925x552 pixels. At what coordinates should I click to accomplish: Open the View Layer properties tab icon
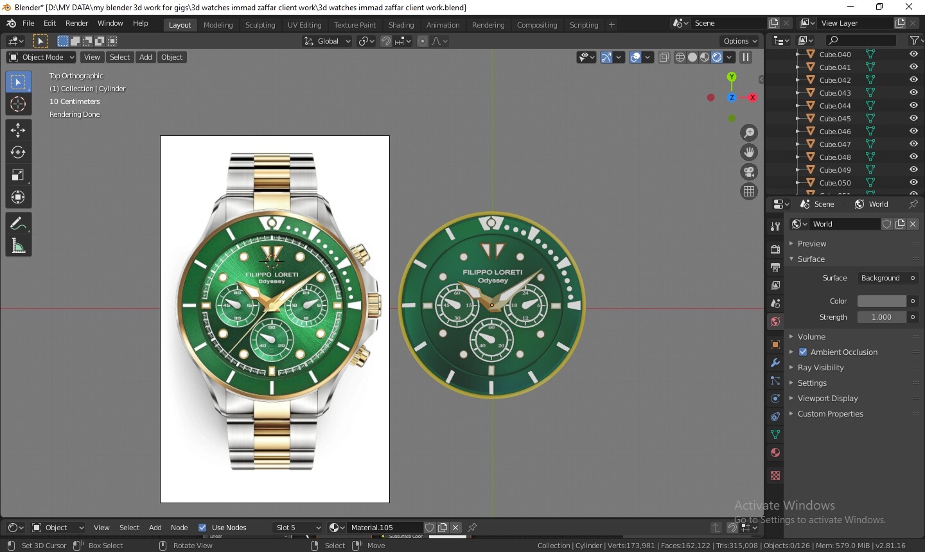[x=775, y=285]
